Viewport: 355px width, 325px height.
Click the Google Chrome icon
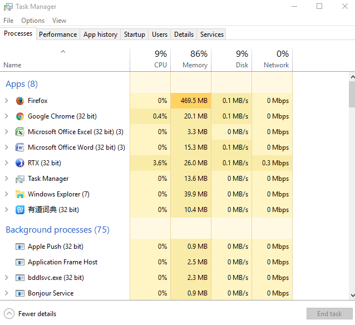20,116
